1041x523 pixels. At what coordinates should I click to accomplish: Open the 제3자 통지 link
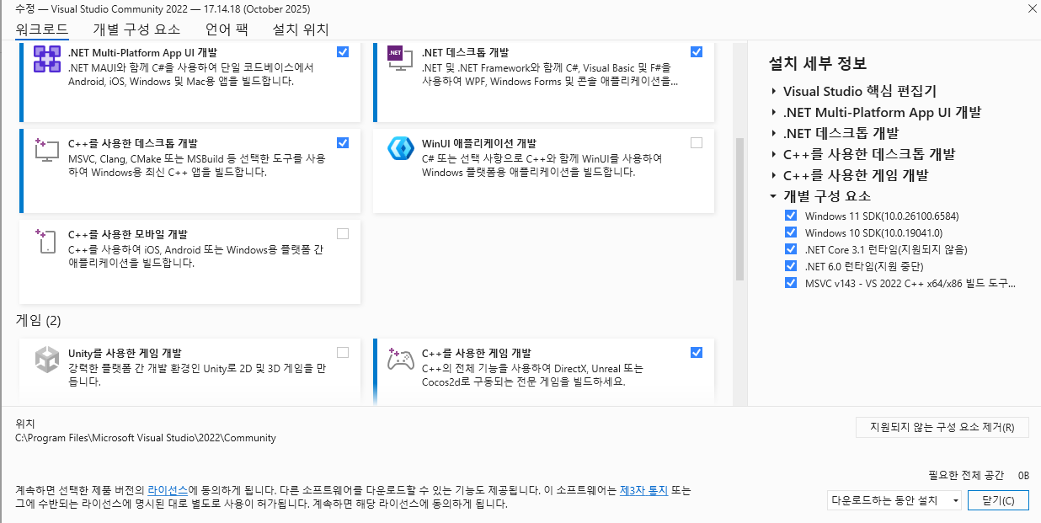coord(643,489)
